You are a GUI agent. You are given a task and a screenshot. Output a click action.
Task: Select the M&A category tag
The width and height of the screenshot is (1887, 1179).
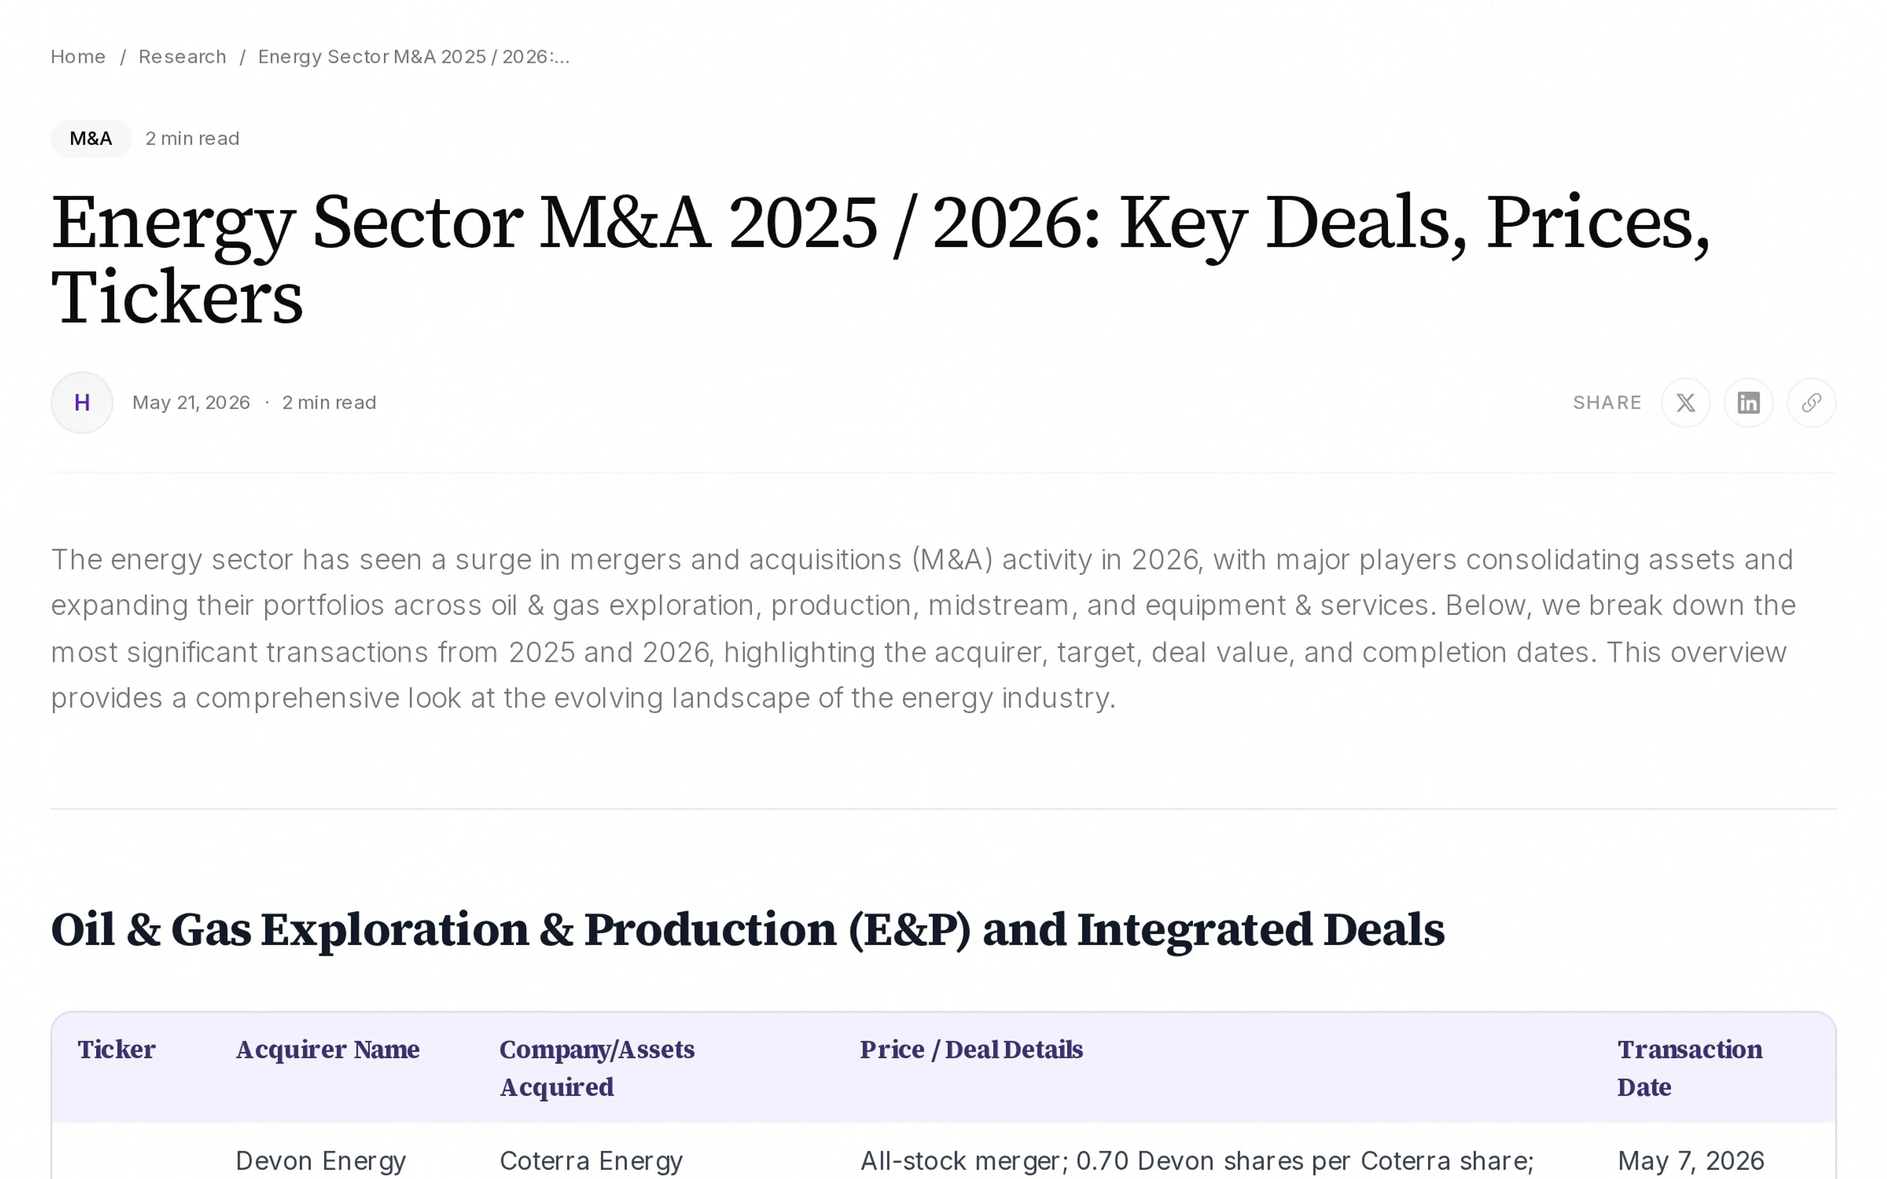[x=91, y=139]
